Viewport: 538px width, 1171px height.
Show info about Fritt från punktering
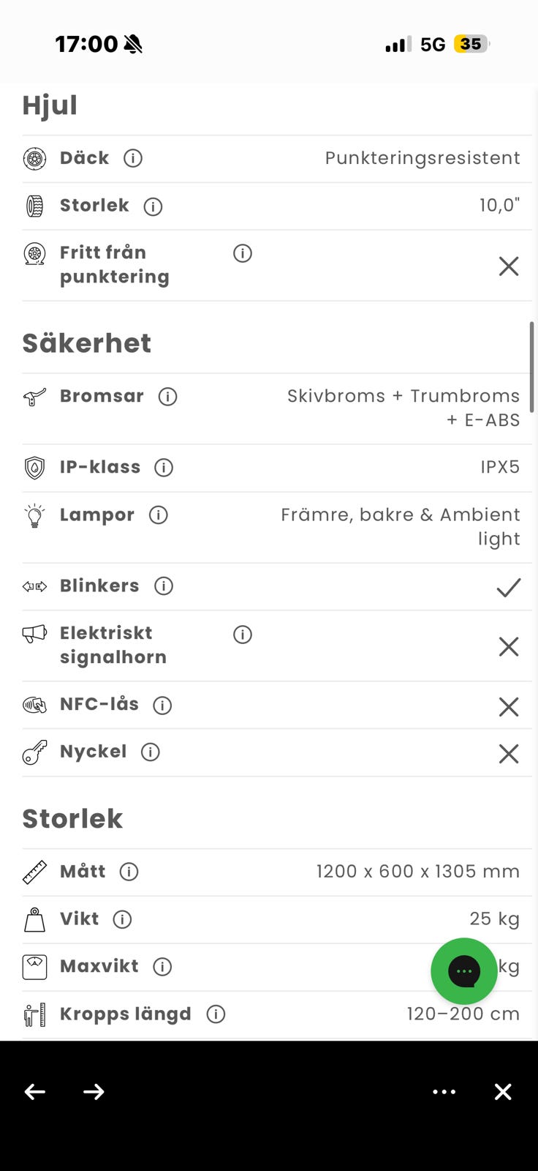pyautogui.click(x=243, y=253)
